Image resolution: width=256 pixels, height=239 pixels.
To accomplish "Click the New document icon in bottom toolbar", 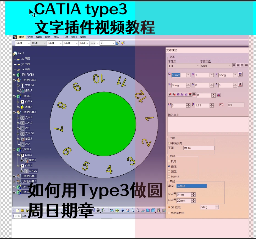I will (x=18, y=210).
